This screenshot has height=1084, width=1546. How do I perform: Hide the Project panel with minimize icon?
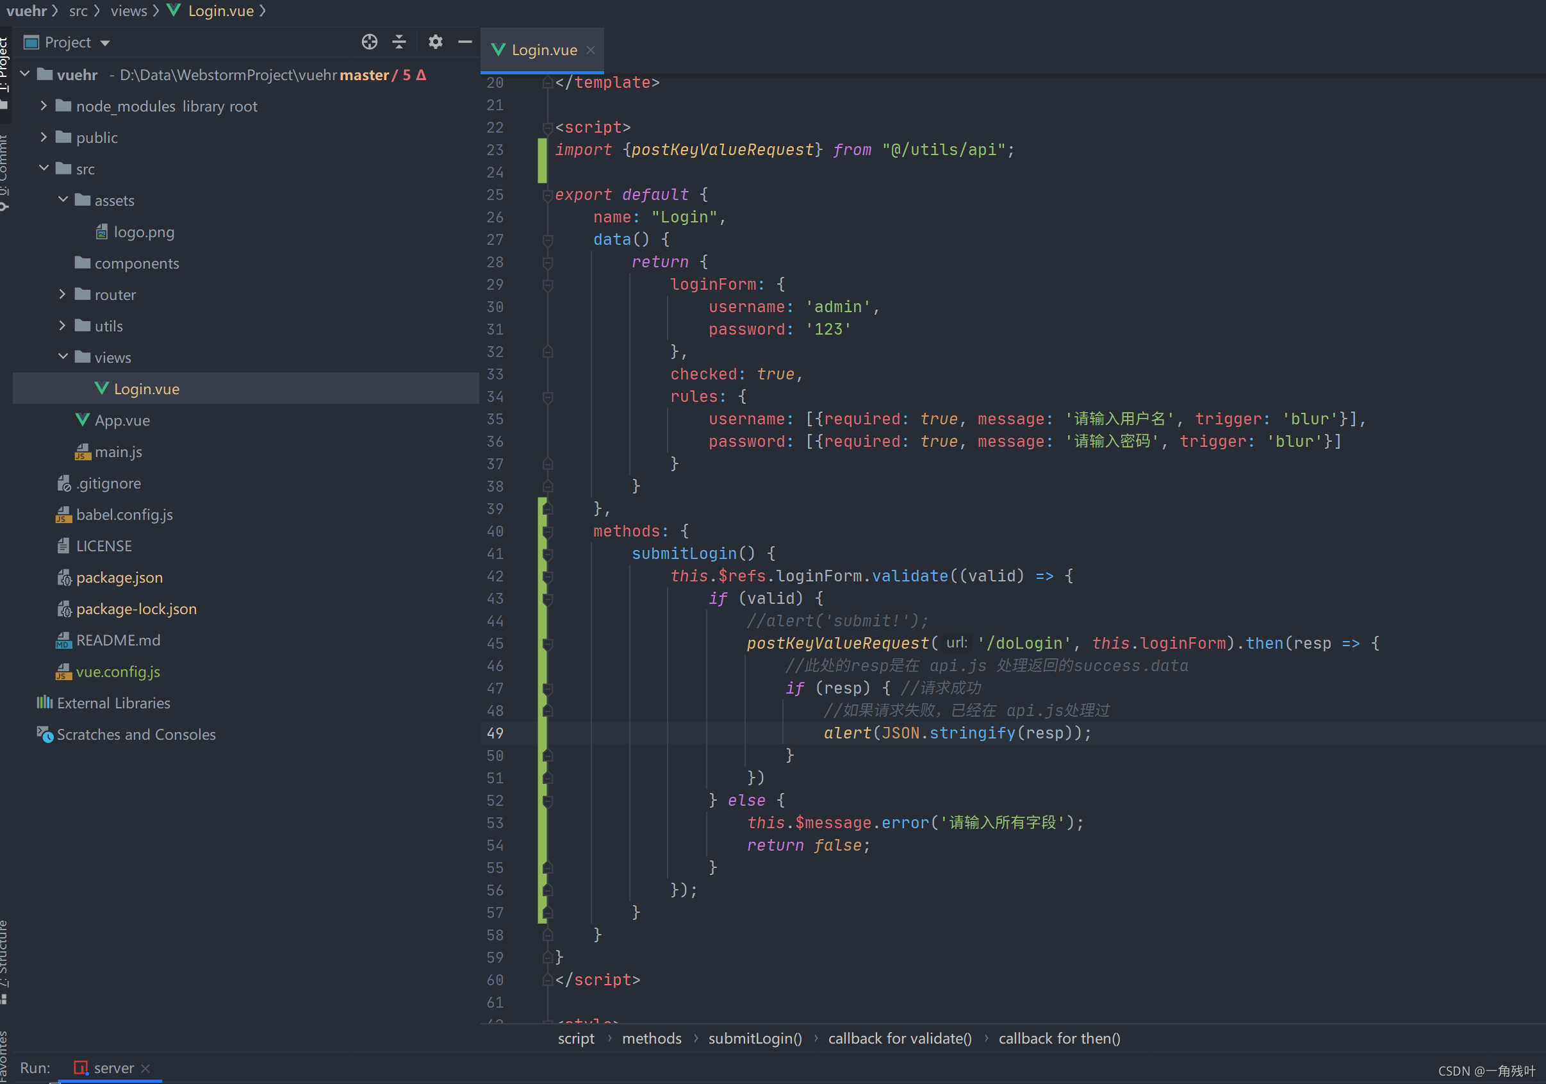click(x=465, y=42)
